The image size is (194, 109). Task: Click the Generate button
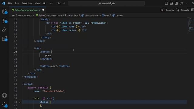(170, 10)
